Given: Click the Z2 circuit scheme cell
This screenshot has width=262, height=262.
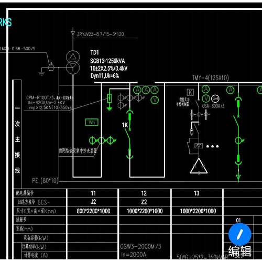Looking at the screenshot, I should coord(144,202).
